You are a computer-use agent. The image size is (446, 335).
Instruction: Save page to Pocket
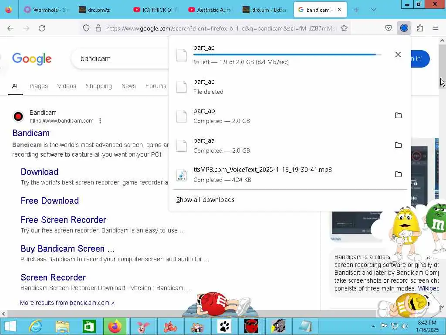[388, 28]
